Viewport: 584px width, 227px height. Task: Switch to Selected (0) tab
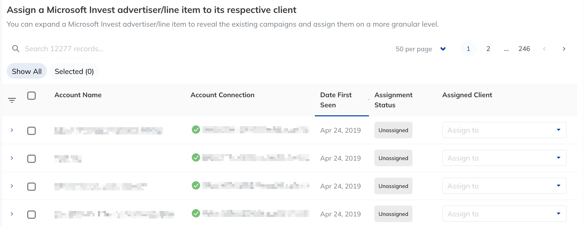point(74,71)
